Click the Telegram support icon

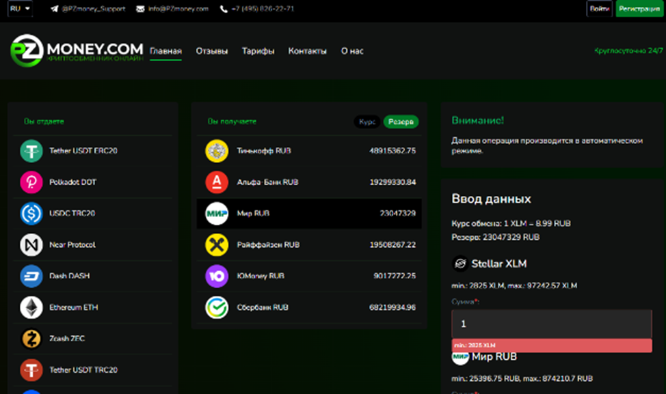tap(54, 9)
